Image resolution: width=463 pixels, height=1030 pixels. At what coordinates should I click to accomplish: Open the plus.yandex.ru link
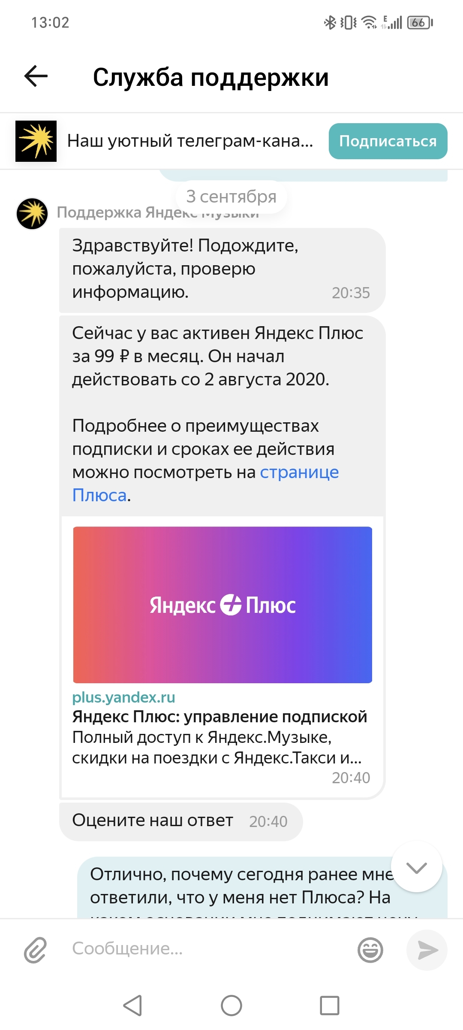pos(123,697)
